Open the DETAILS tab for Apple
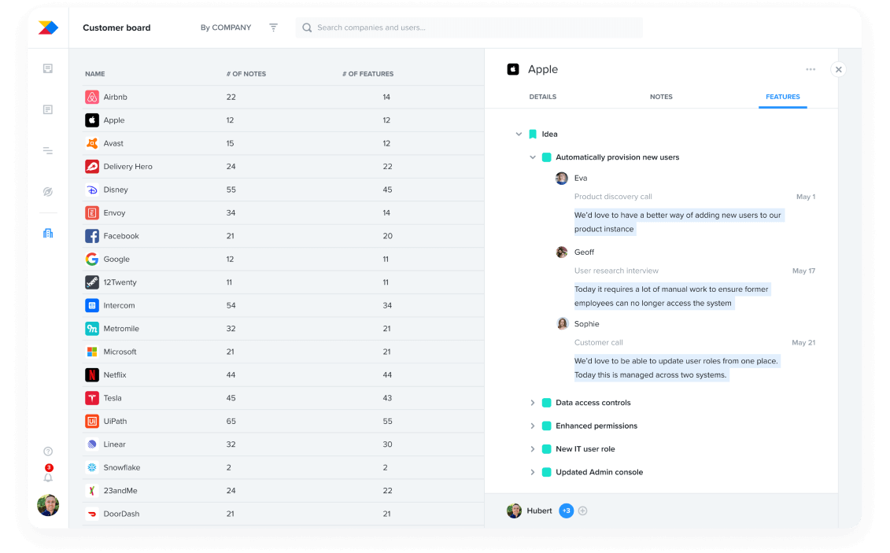Screen dimensions: 890x553 [x=542, y=97]
